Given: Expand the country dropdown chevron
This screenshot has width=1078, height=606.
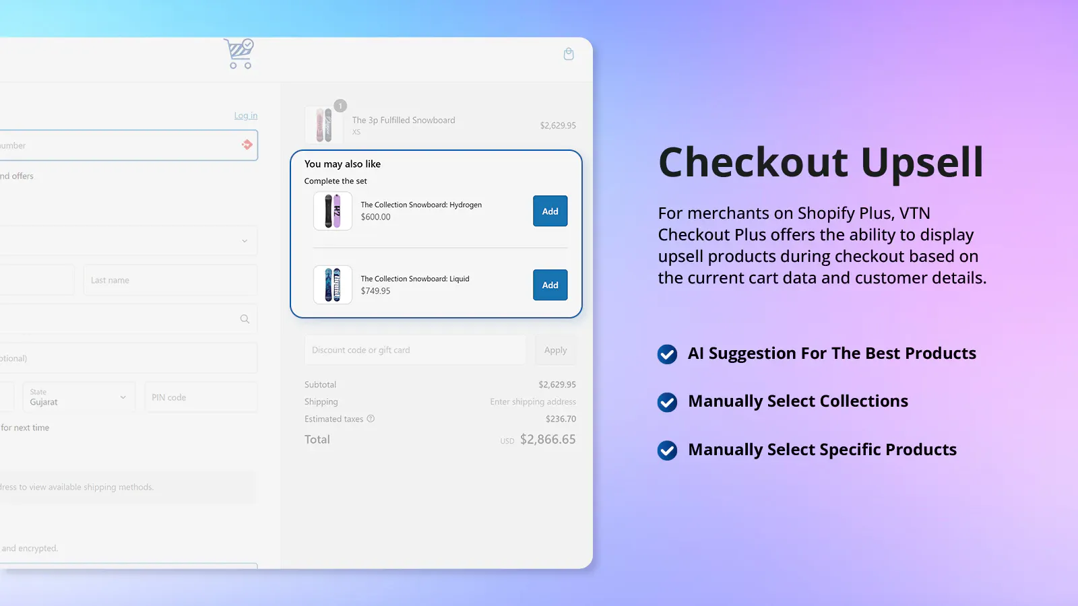Looking at the screenshot, I should [245, 241].
